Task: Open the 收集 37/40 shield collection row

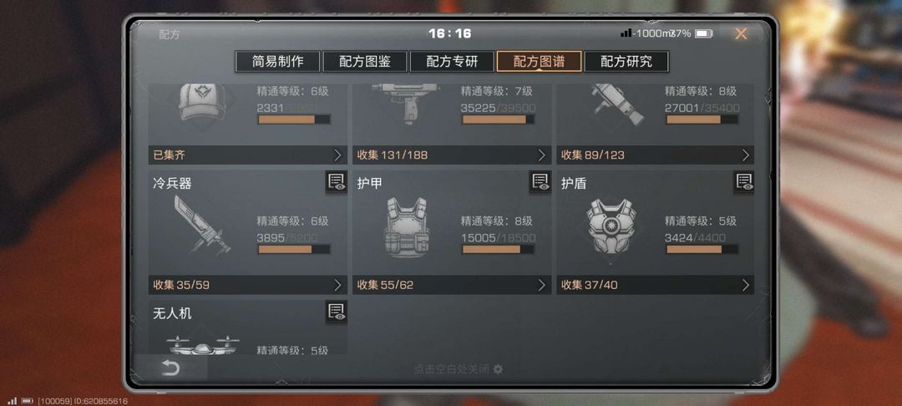Action: 656,285
